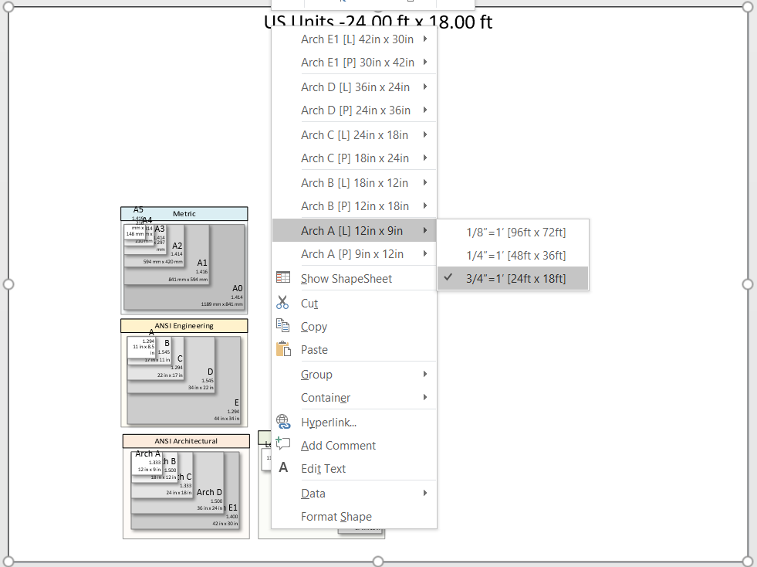Select the Cut scissors icon
Viewport: 757px width, 567px height.
(x=282, y=303)
